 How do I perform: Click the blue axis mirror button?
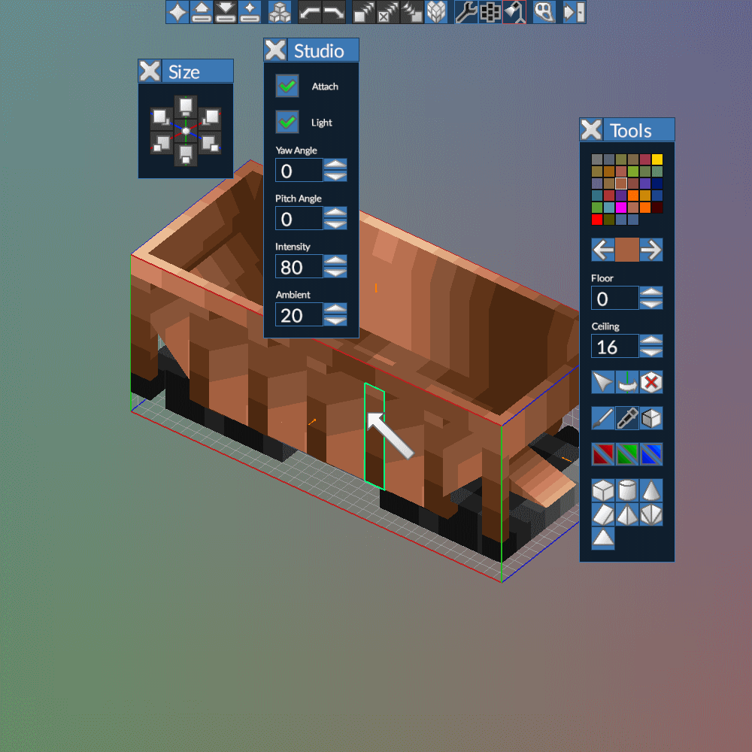[x=650, y=453]
